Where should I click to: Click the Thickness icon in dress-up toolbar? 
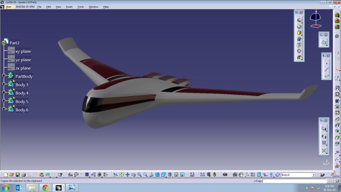click(x=299, y=45)
